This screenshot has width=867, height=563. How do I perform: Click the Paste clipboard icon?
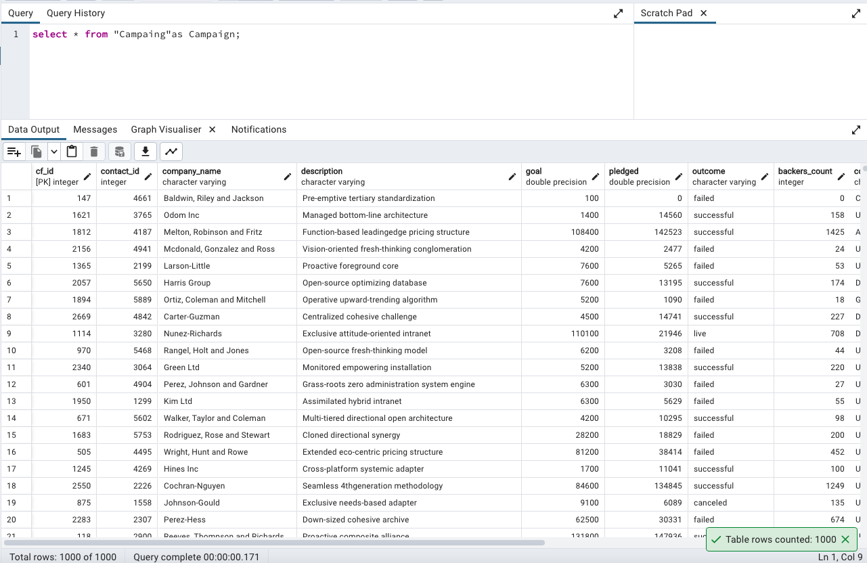point(72,152)
